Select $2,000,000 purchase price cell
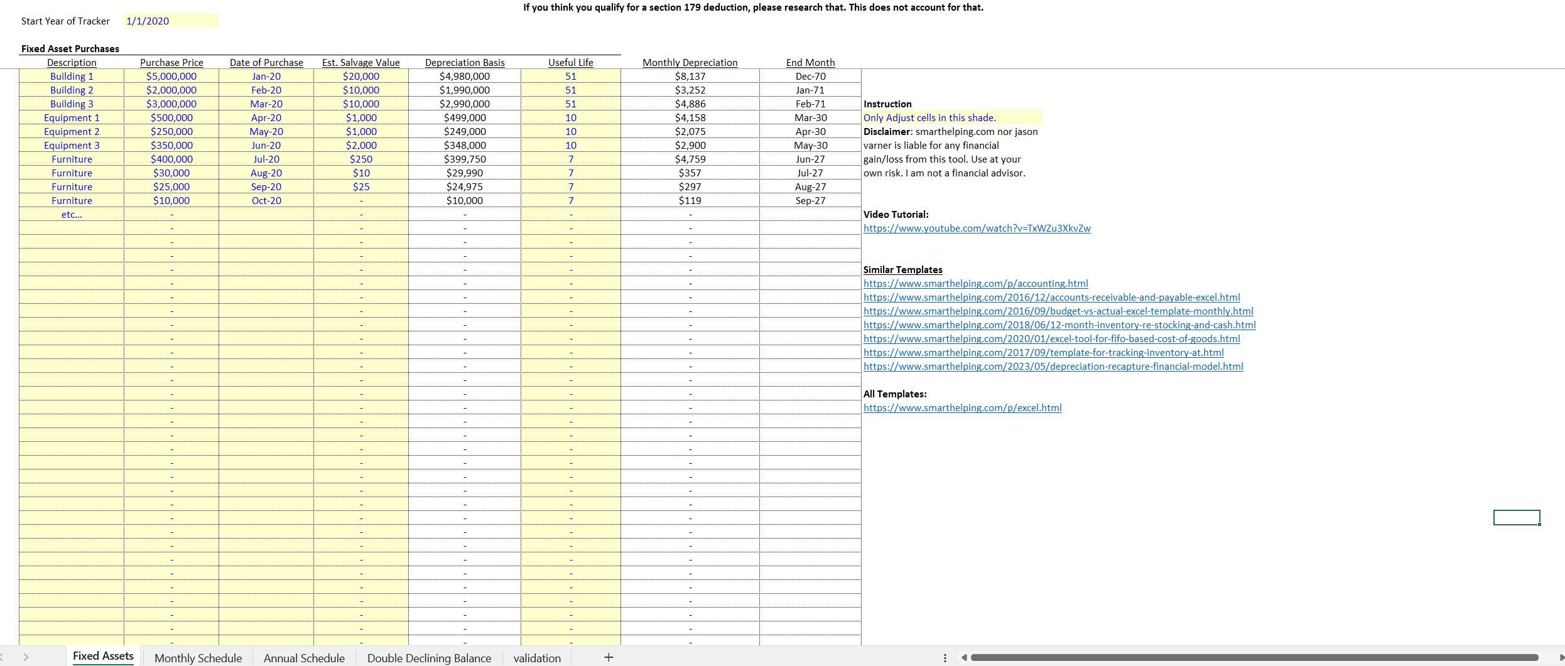Viewport: 1565px width, 666px height. pos(171,90)
